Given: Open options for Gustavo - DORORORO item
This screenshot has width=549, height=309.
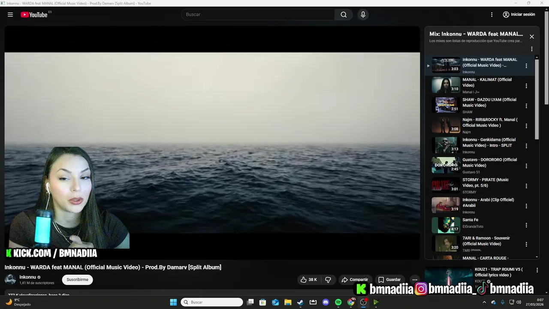Looking at the screenshot, I should click(526, 166).
